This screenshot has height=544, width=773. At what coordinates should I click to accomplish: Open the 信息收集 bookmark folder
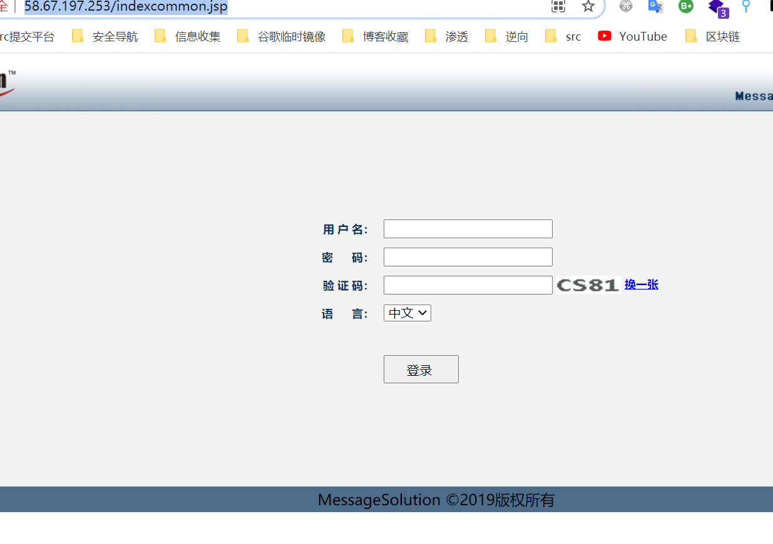[x=188, y=36]
